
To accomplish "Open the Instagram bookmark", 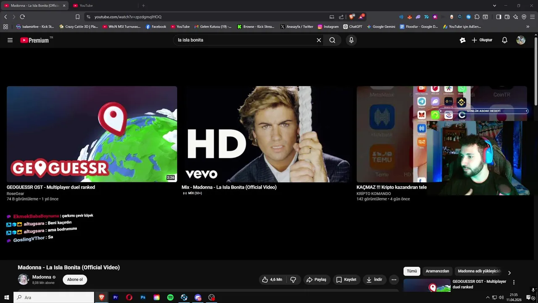I will (328, 27).
